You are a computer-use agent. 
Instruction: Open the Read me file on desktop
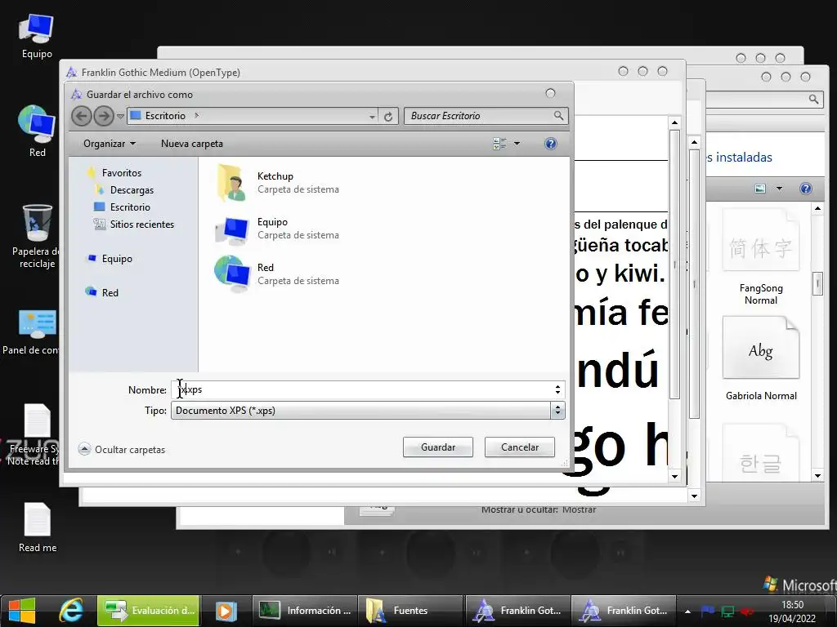click(x=38, y=527)
